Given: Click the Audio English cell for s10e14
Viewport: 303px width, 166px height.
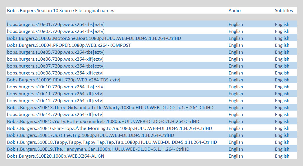Looking at the screenshot, I should (x=236, y=115).
